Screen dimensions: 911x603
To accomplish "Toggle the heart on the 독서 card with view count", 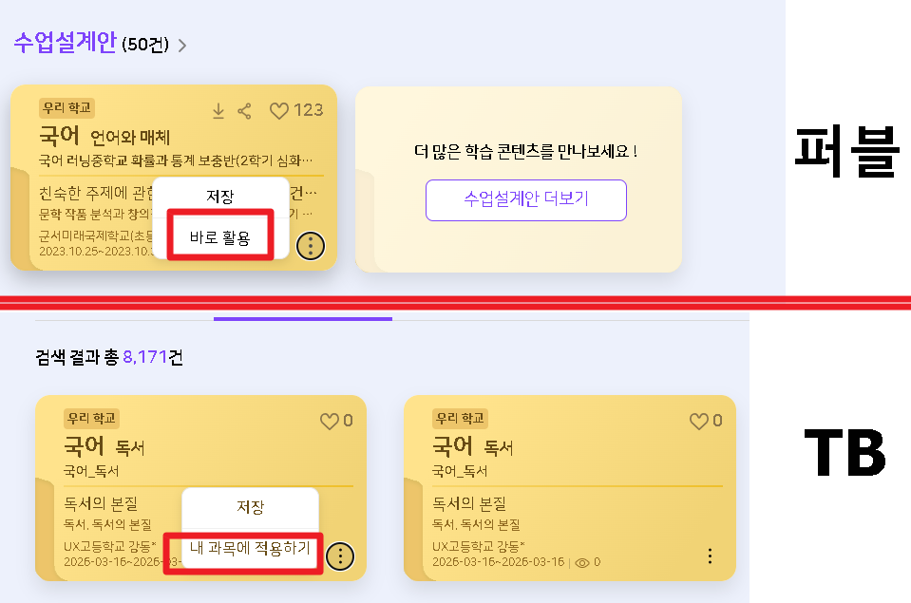I will pos(698,421).
